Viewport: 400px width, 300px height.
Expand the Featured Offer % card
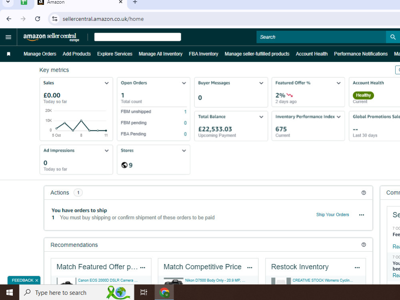[338, 83]
